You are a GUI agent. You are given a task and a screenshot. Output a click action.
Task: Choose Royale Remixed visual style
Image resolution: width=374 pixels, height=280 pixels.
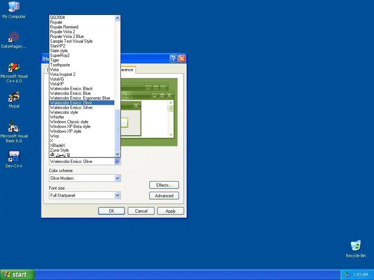[82, 27]
